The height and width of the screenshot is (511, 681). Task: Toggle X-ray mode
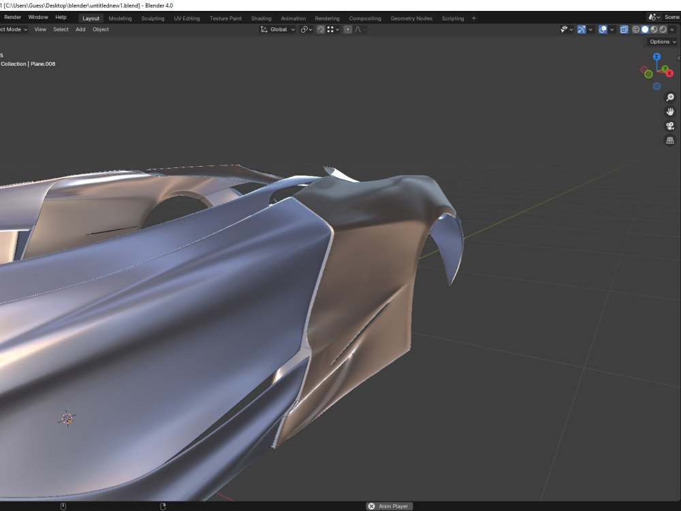pyautogui.click(x=624, y=29)
